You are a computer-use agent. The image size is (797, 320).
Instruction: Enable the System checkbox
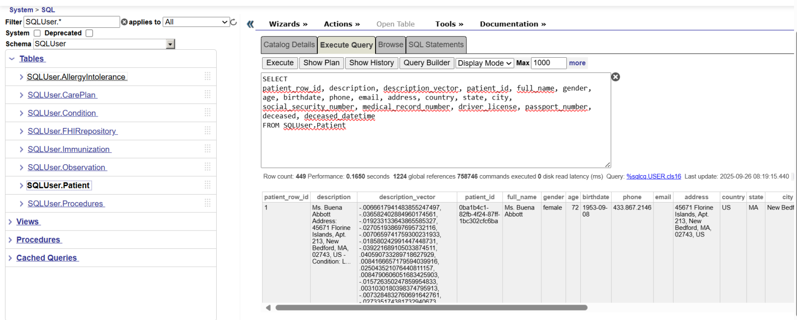(x=37, y=33)
